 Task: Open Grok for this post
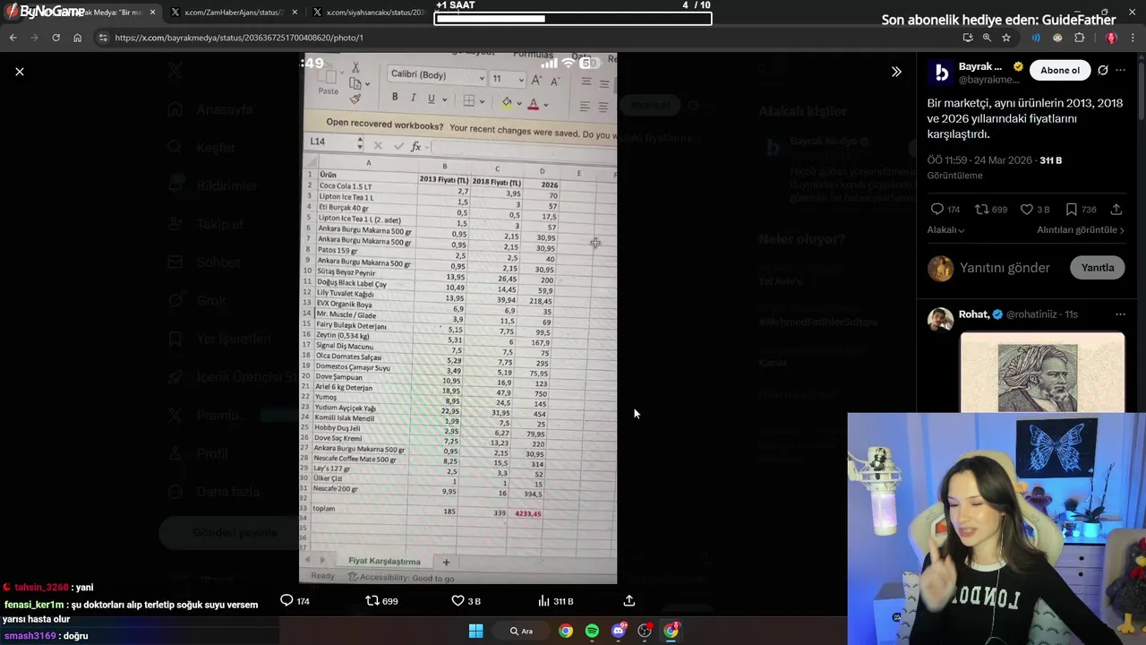click(1103, 70)
